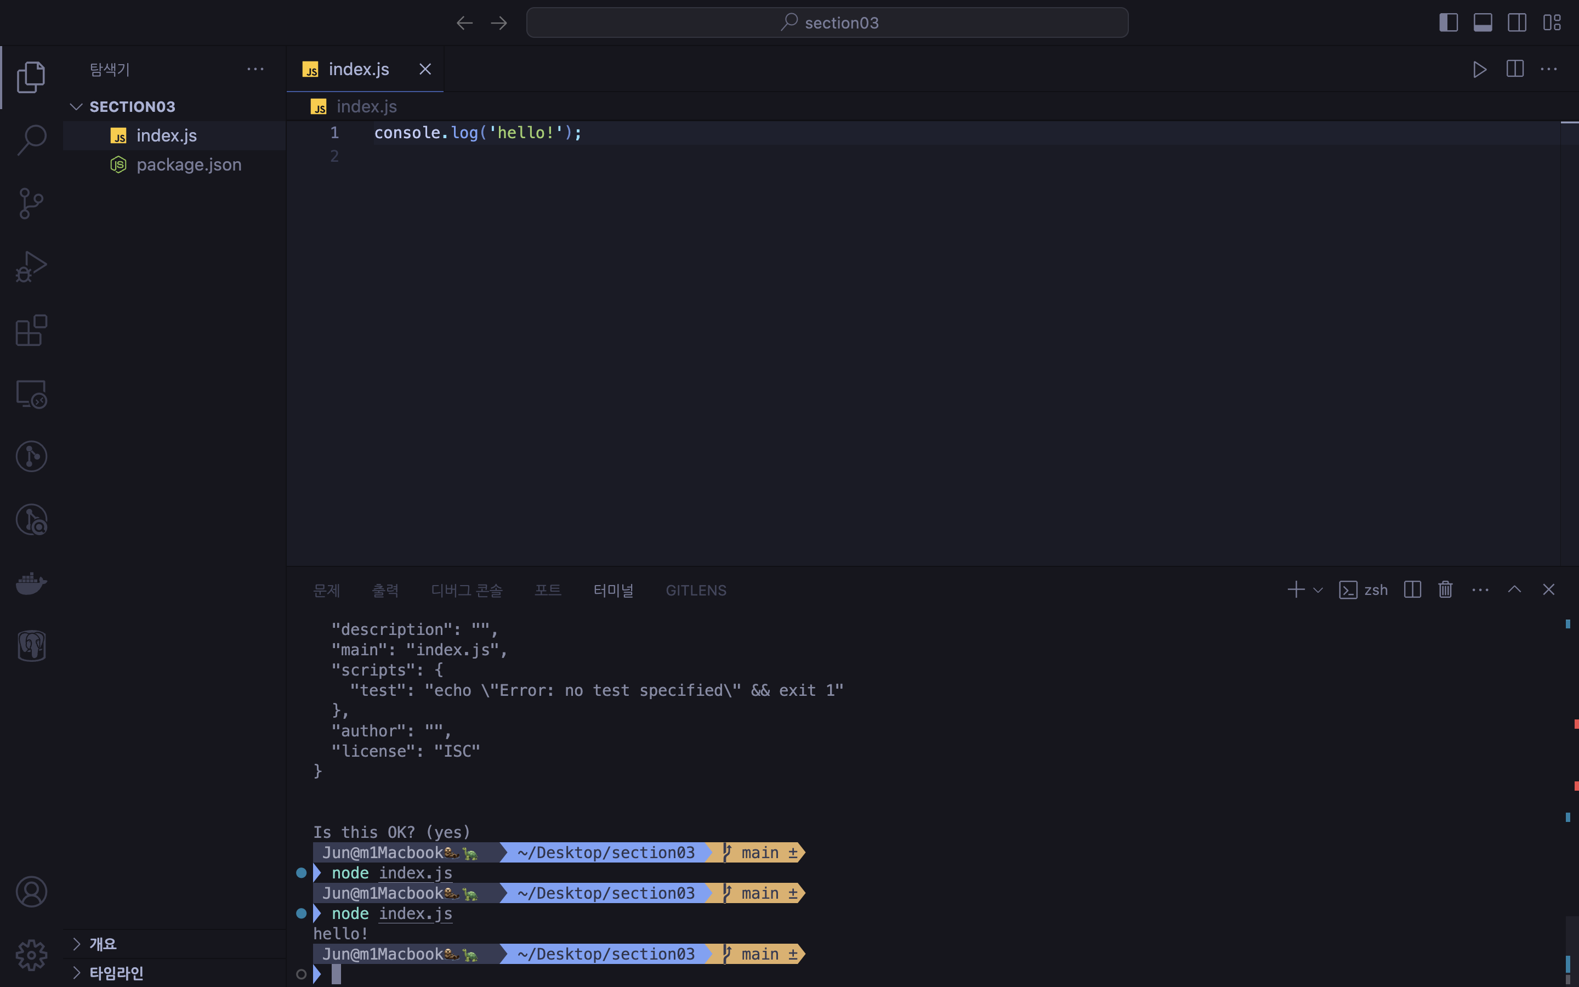Kill the terminal with the trash icon
1579x987 pixels.
pos(1444,589)
